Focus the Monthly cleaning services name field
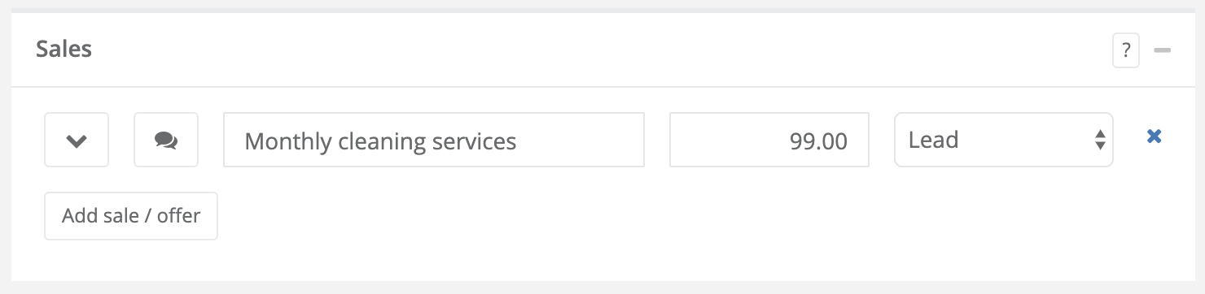The width and height of the screenshot is (1205, 294). [434, 140]
